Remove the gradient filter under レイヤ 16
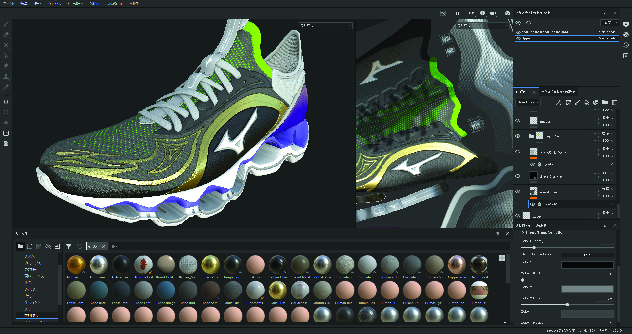Screen dimensions: 632x334 click(612, 164)
